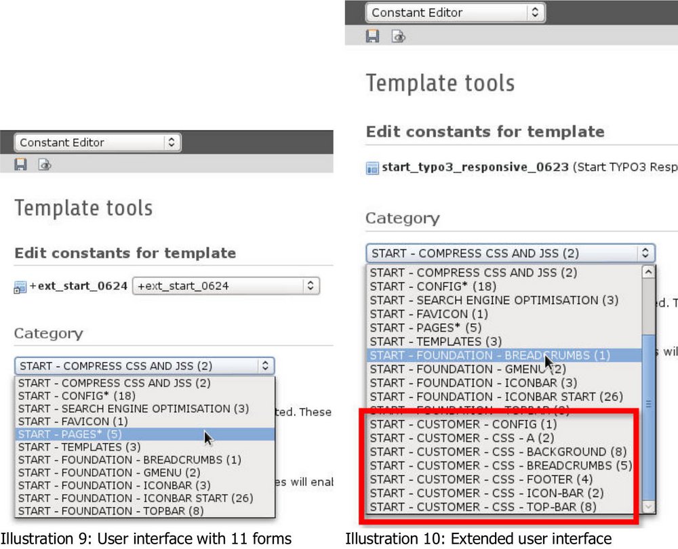
Task: Click view page icon in left panel toolbar
Action: coord(45,164)
